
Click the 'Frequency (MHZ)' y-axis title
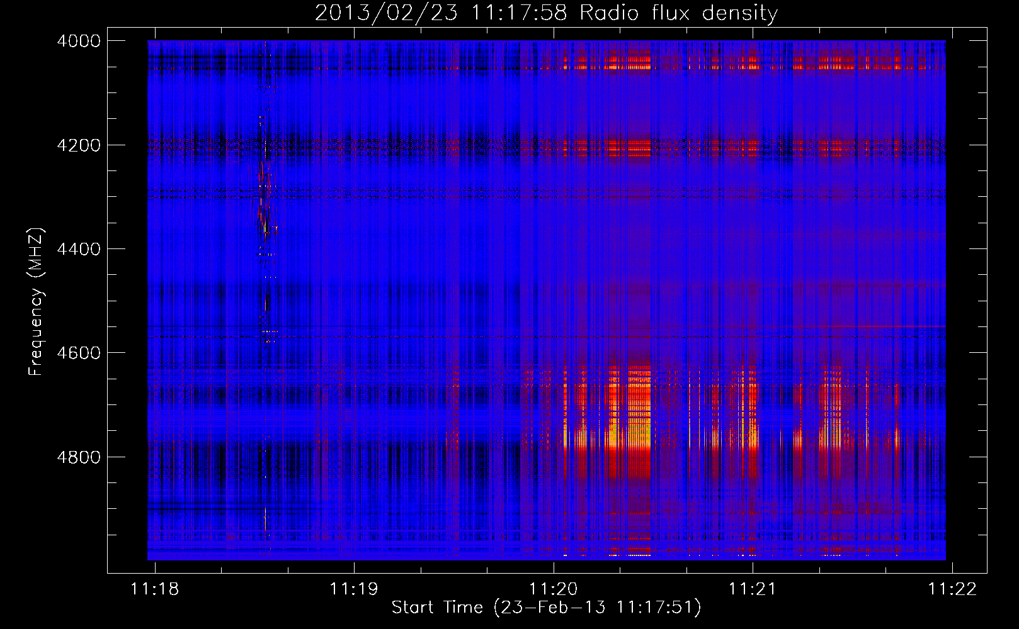pyautogui.click(x=37, y=302)
